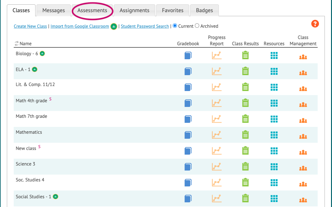View Class Results for Social Studies - 1

coord(245,198)
